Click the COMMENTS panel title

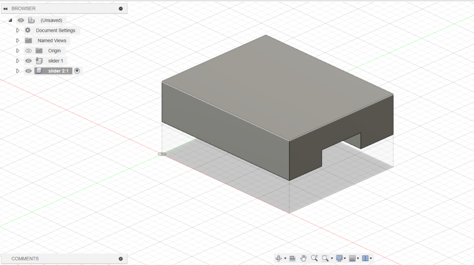point(25,259)
